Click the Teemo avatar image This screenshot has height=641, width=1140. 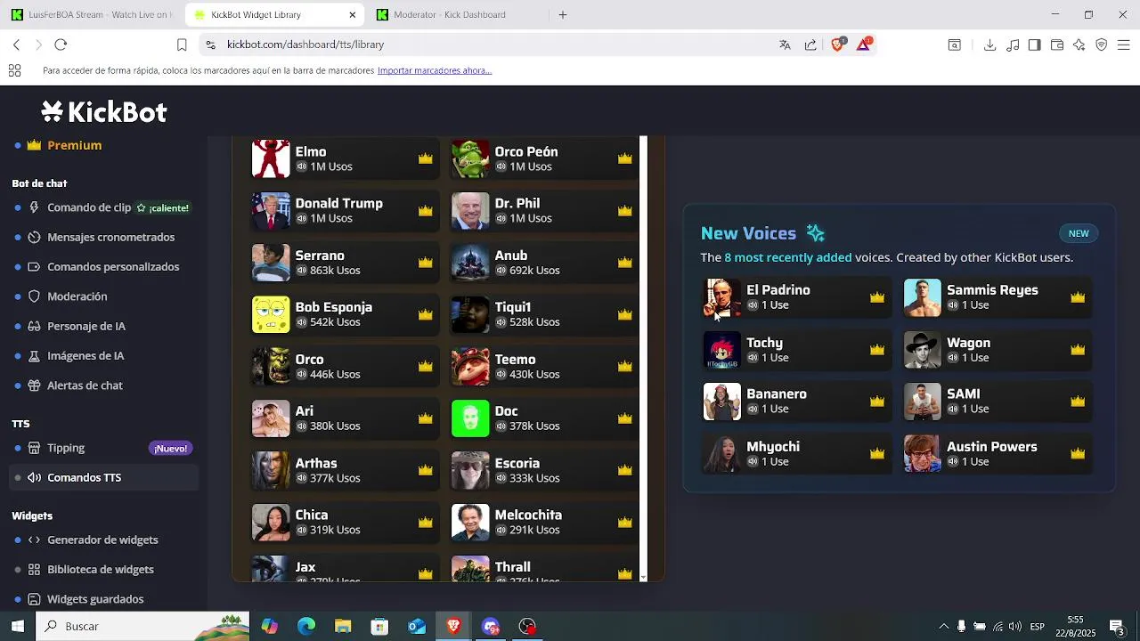(x=470, y=367)
